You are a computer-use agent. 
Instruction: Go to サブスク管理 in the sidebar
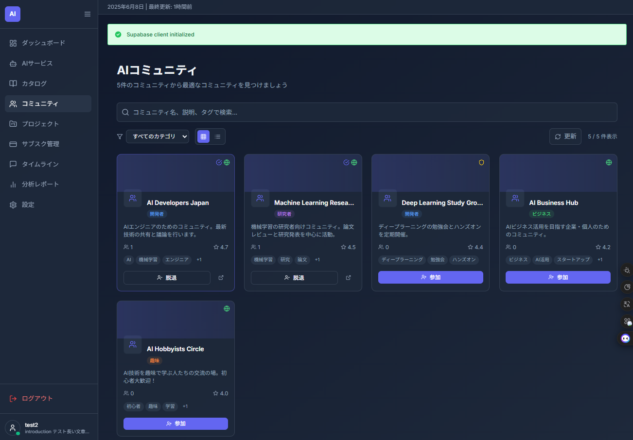(x=40, y=144)
